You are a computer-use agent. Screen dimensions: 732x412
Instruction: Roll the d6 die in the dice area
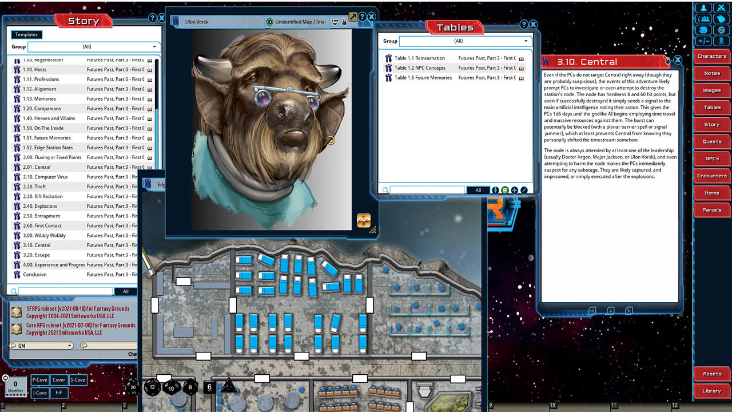(209, 387)
